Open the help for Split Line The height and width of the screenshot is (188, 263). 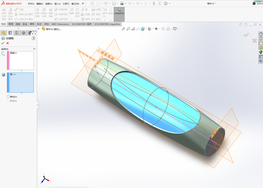pyautogui.click(x=34, y=38)
